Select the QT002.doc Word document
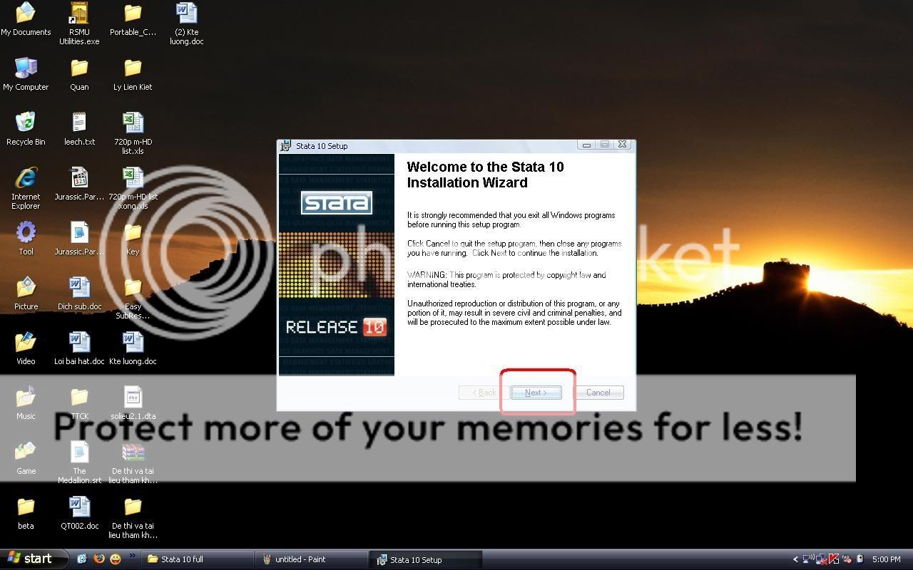 [x=79, y=513]
